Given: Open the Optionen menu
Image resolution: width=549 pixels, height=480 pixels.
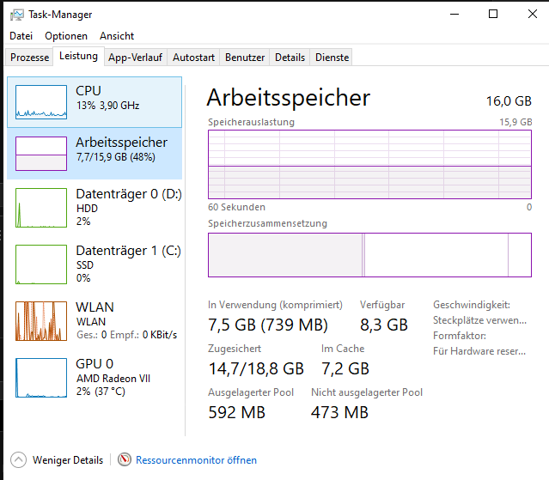Looking at the screenshot, I should click(66, 36).
